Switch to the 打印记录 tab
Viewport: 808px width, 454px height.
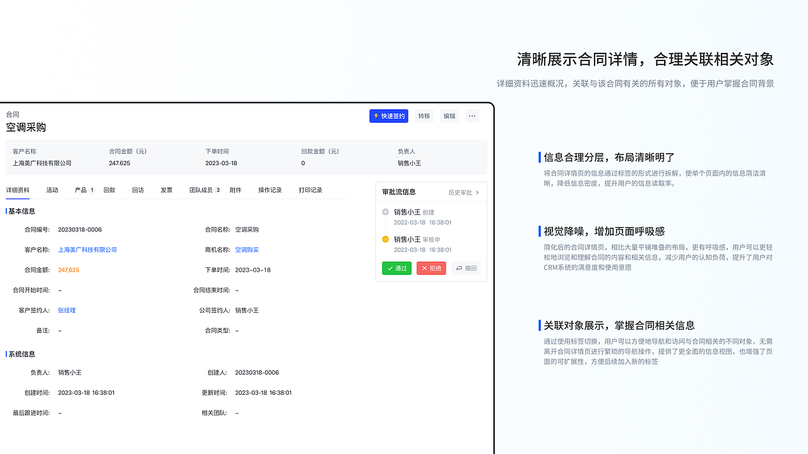(x=310, y=189)
